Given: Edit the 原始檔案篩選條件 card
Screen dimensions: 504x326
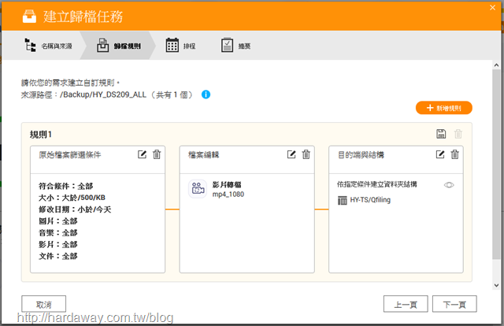Looking at the screenshot, I should pos(142,154).
